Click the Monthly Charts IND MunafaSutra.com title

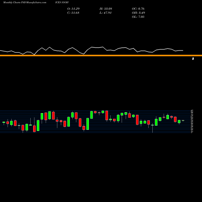click(x=25, y=2)
